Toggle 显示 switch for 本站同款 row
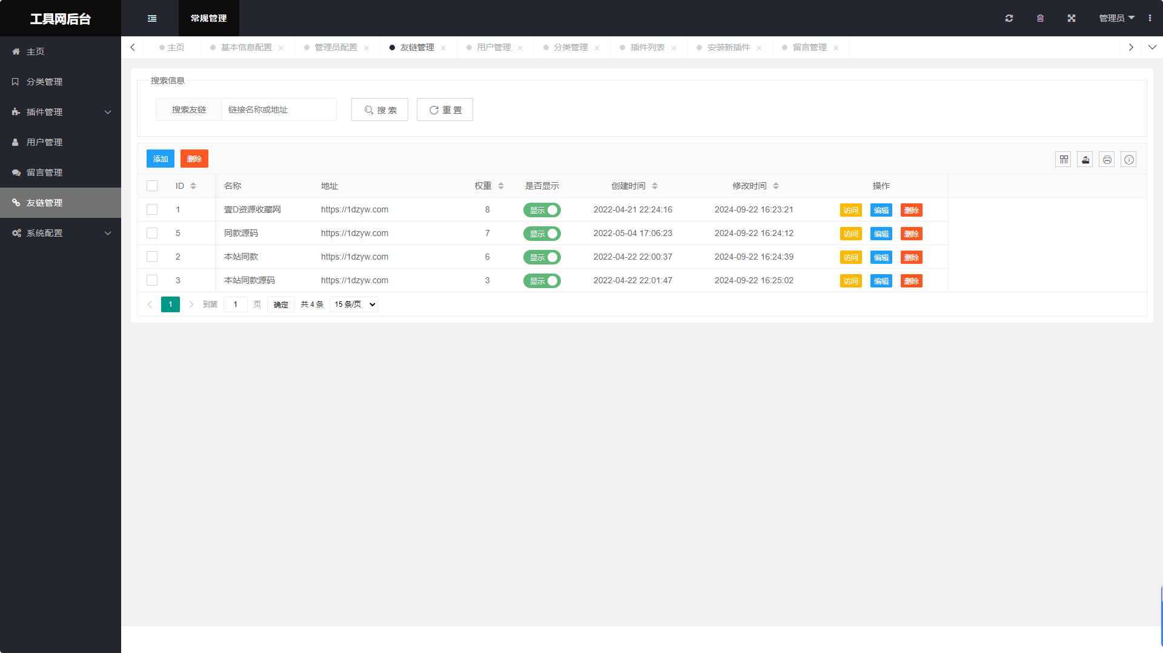Image resolution: width=1163 pixels, height=653 pixels. click(x=542, y=257)
